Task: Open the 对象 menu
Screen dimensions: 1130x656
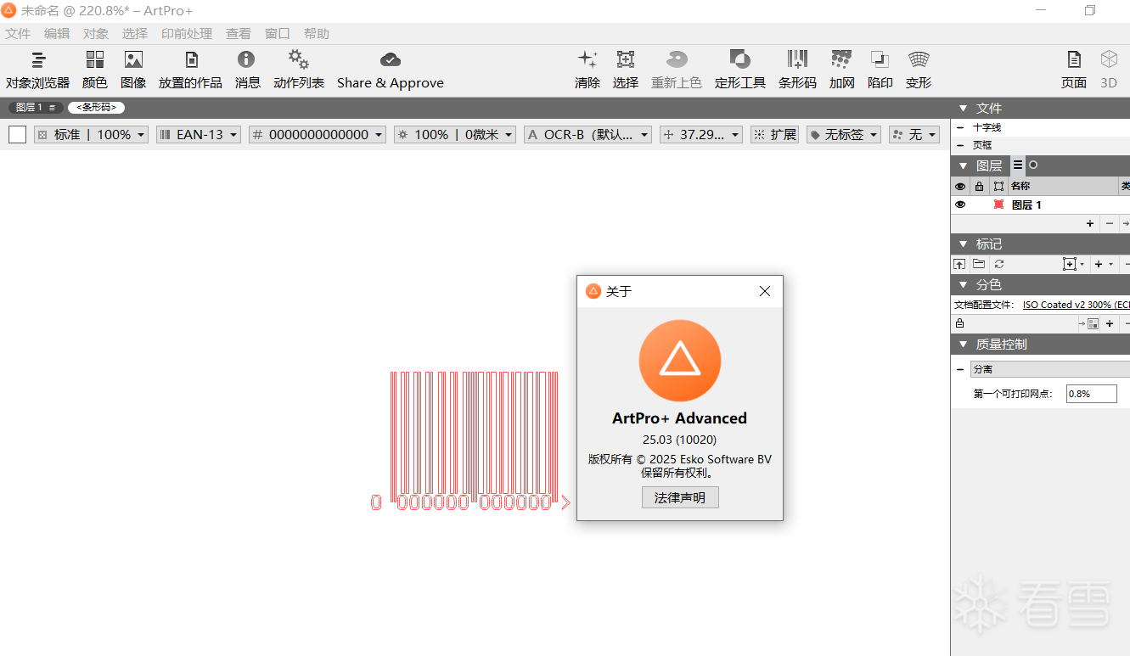Action: click(96, 34)
